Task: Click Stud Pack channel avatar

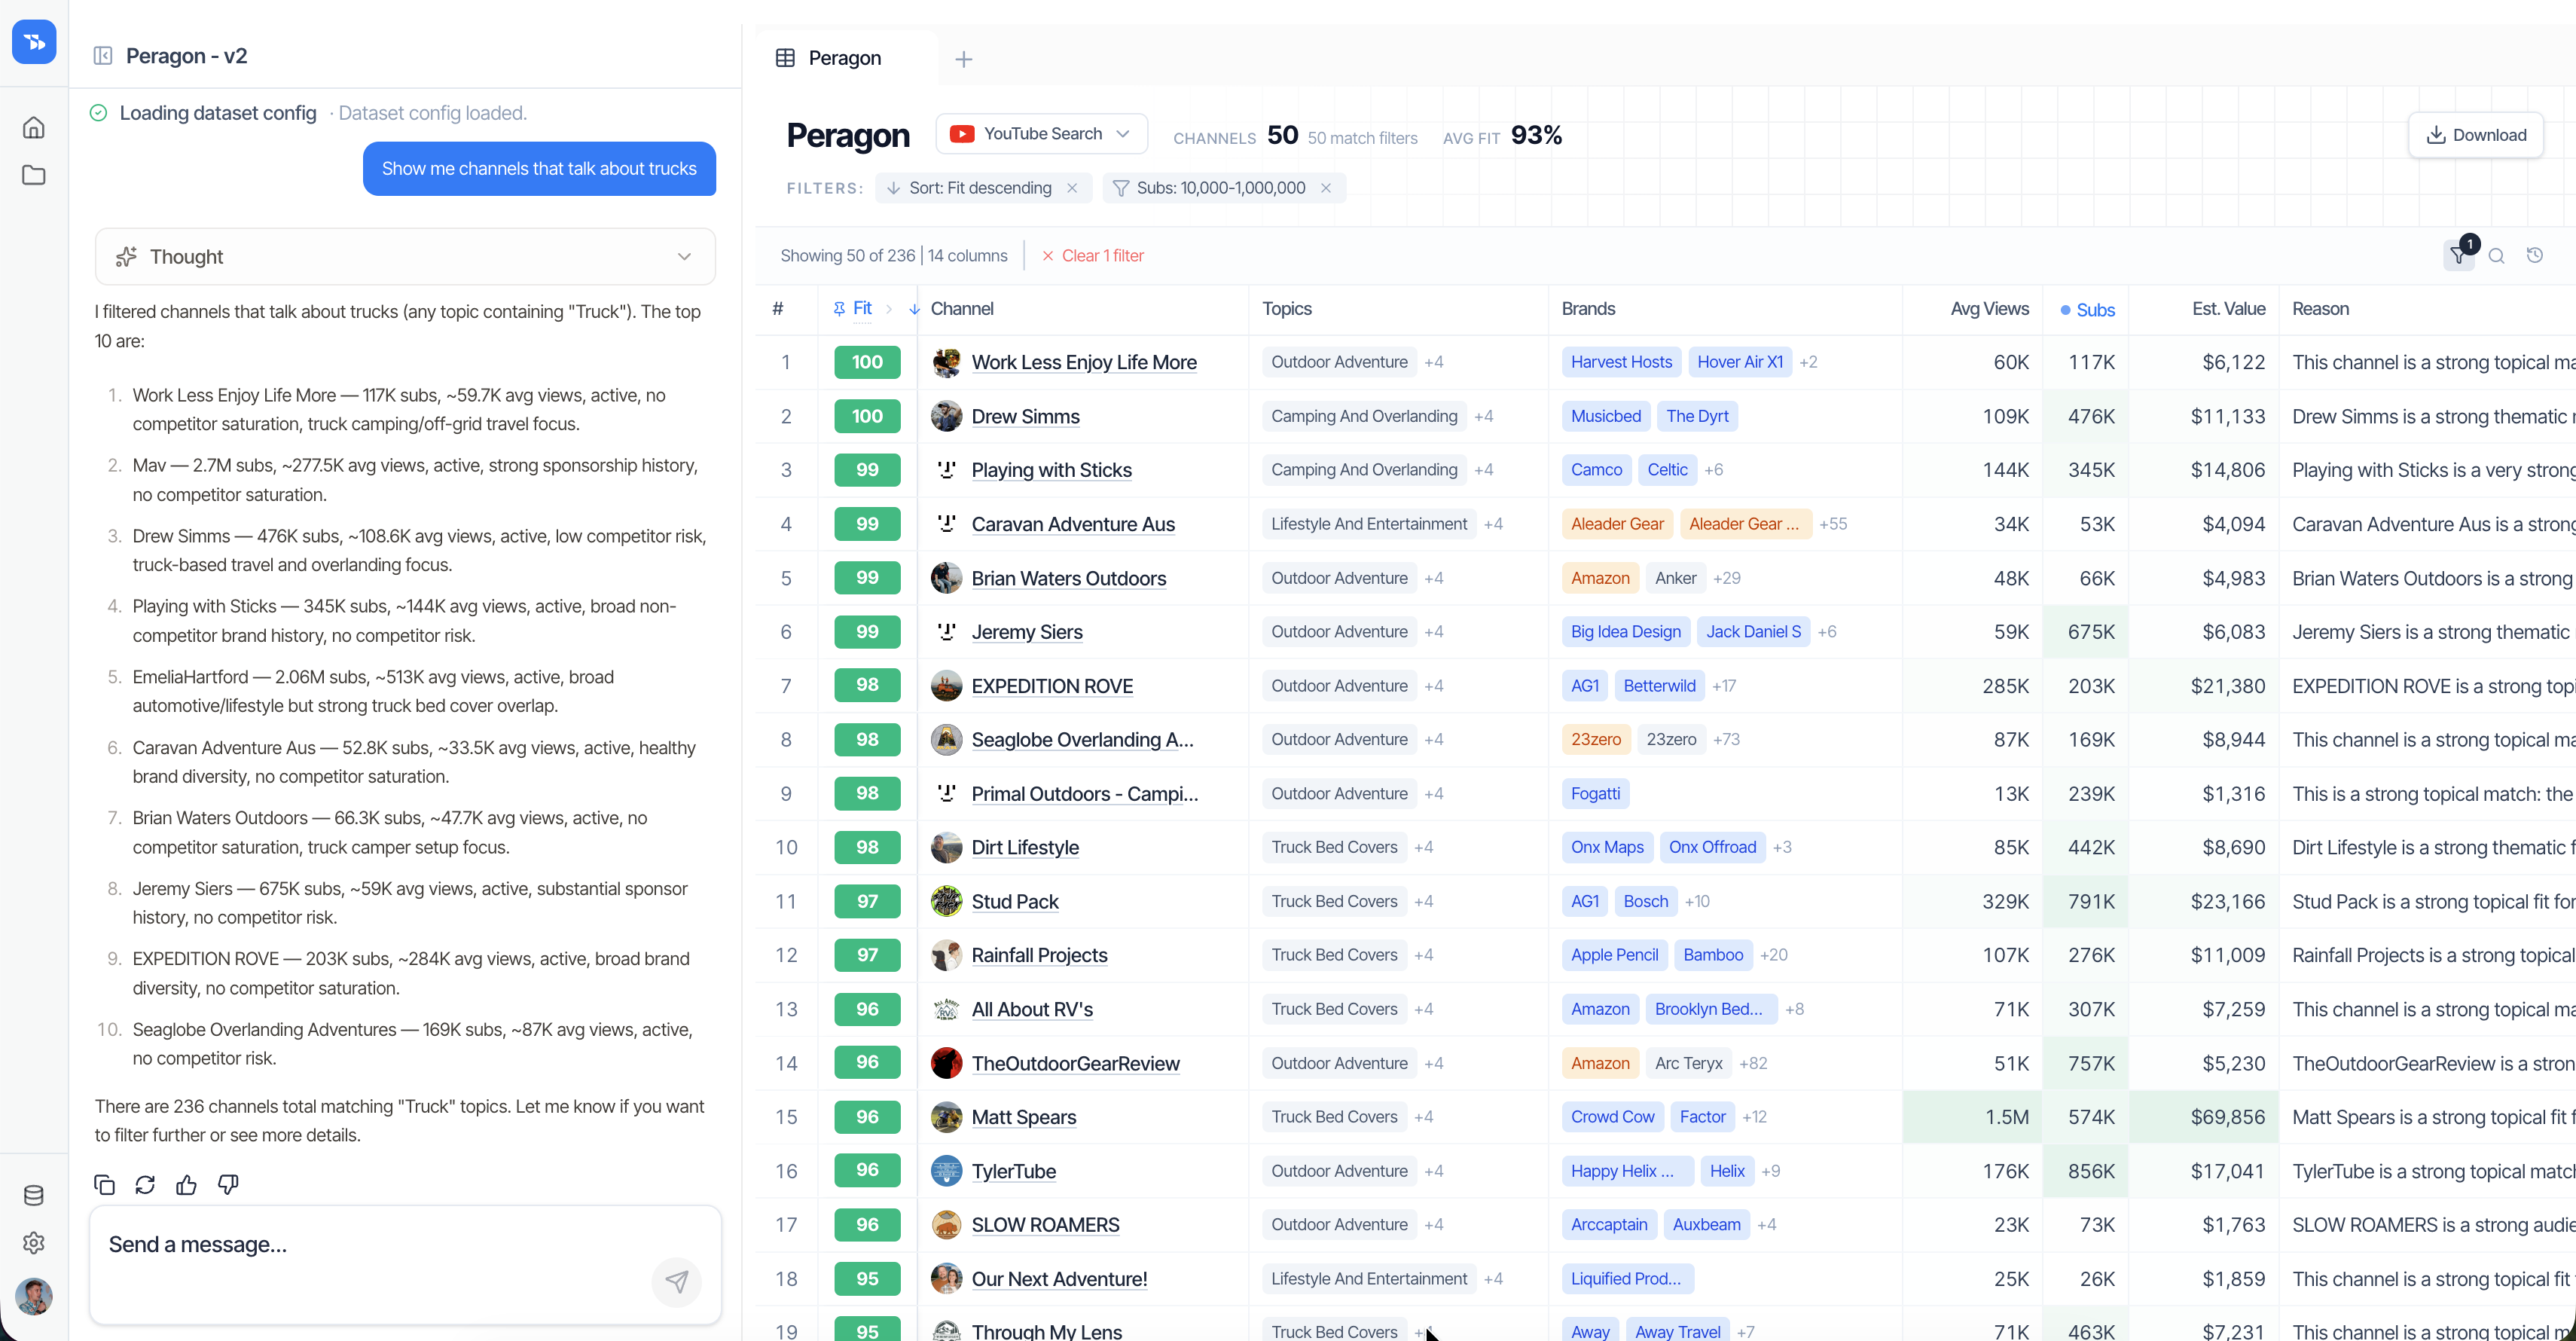Action: (946, 901)
